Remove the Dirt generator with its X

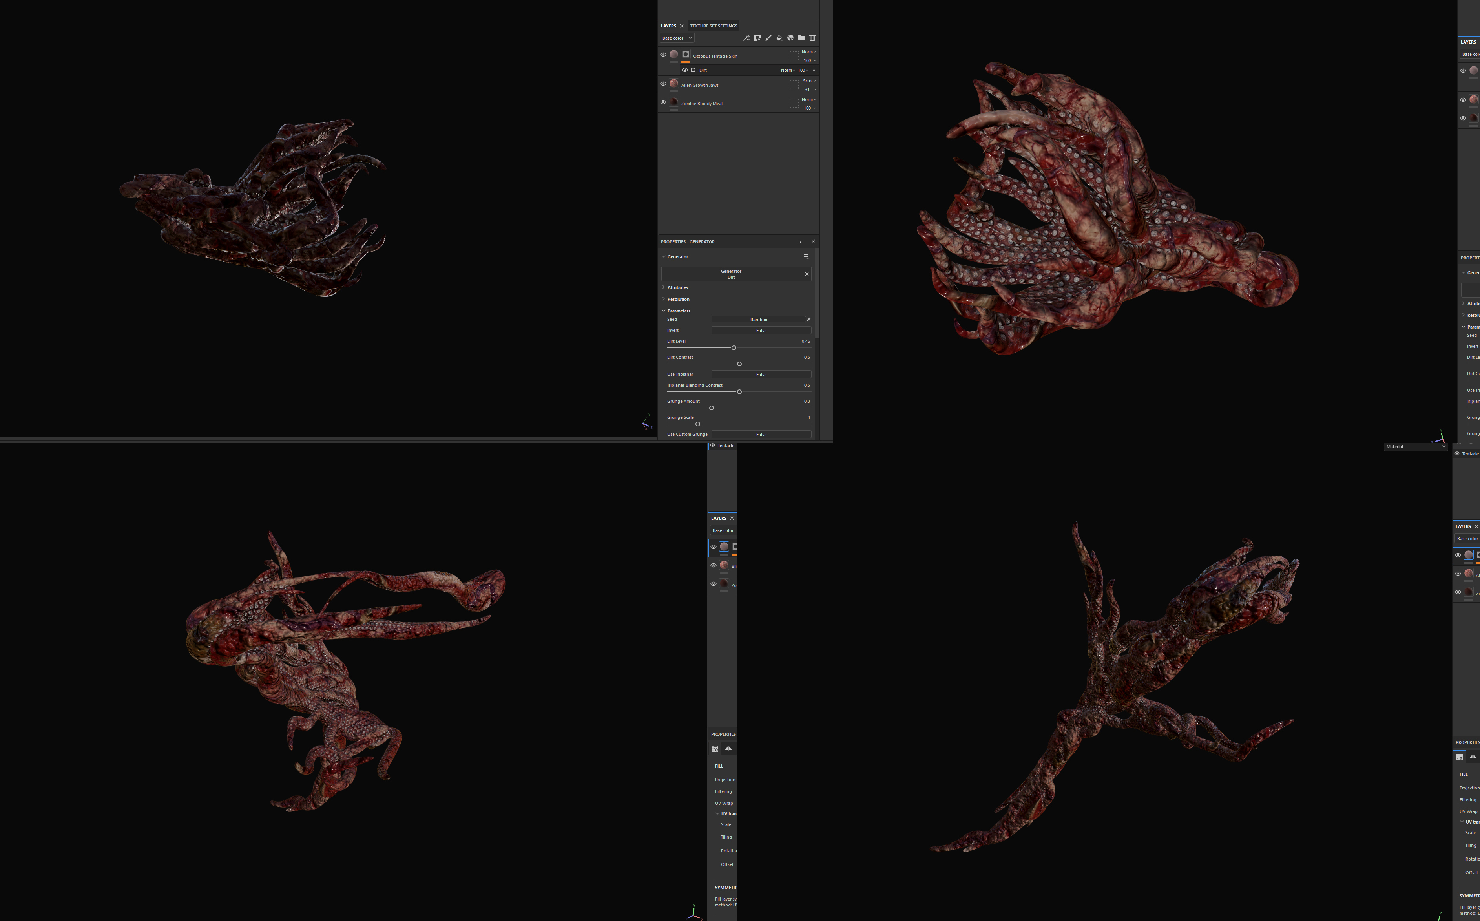coord(807,274)
